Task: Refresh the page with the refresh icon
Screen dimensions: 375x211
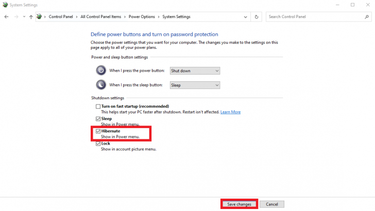Action: [x=257, y=17]
